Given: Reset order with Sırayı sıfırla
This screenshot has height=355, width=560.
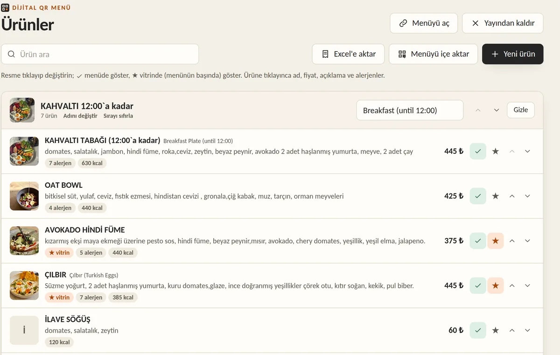Looking at the screenshot, I should coord(118,116).
